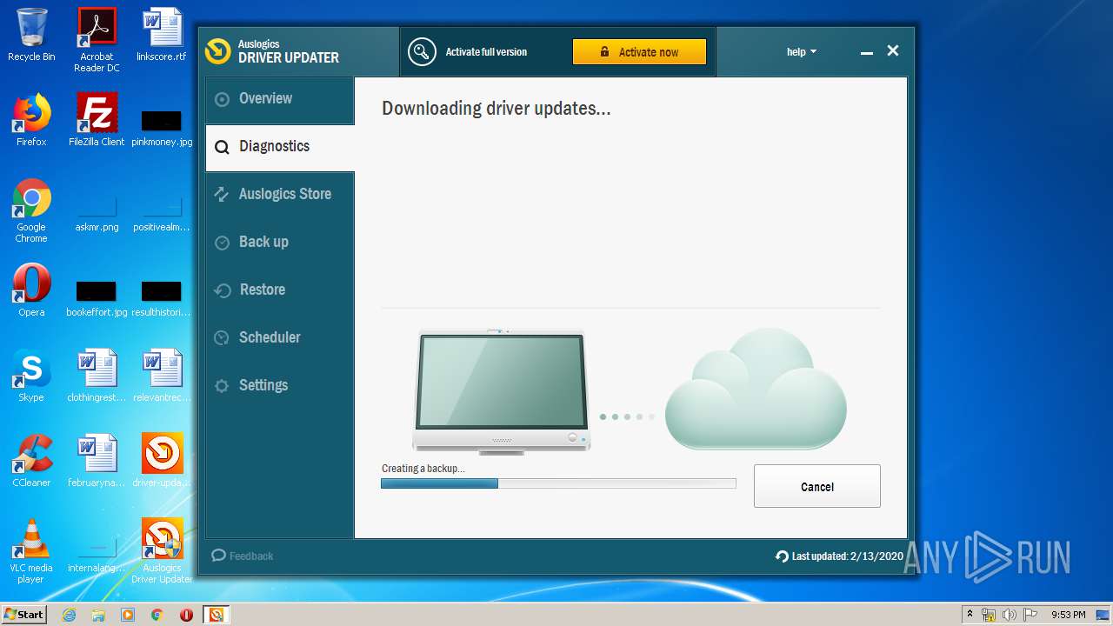Open Chrome from the taskbar
This screenshot has width=1113, height=626.
(157, 615)
